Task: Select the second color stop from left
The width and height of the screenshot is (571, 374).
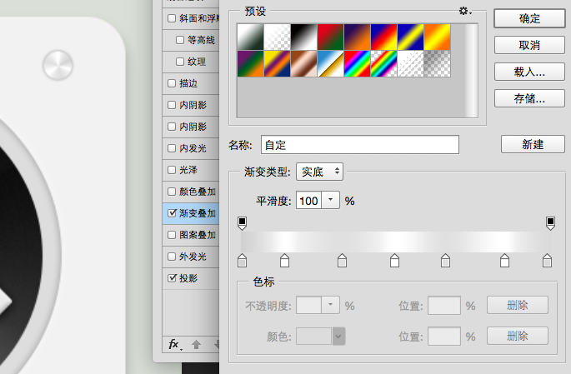Action: (285, 261)
